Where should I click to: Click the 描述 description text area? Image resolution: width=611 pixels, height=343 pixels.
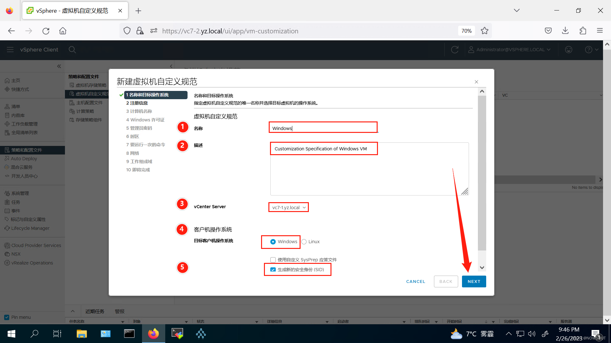click(x=369, y=169)
